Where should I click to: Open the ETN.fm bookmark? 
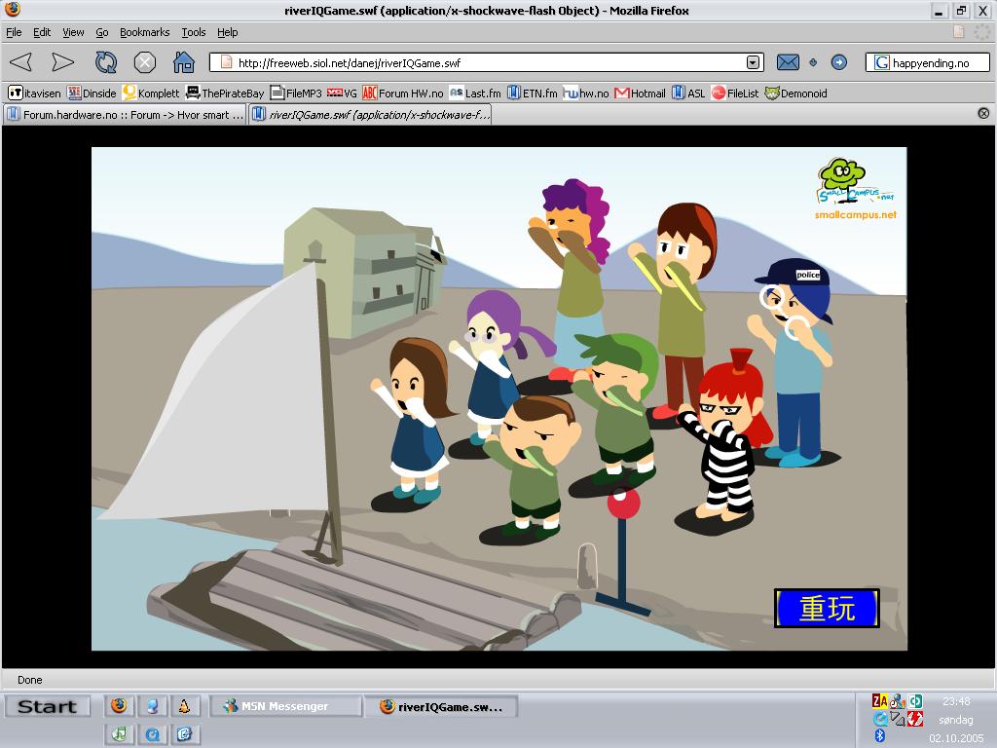click(533, 93)
